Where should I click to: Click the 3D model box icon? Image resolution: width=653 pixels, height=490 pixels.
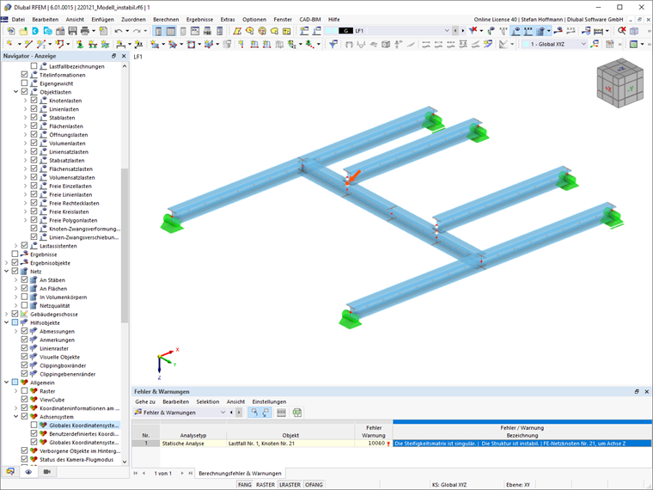click(x=634, y=30)
